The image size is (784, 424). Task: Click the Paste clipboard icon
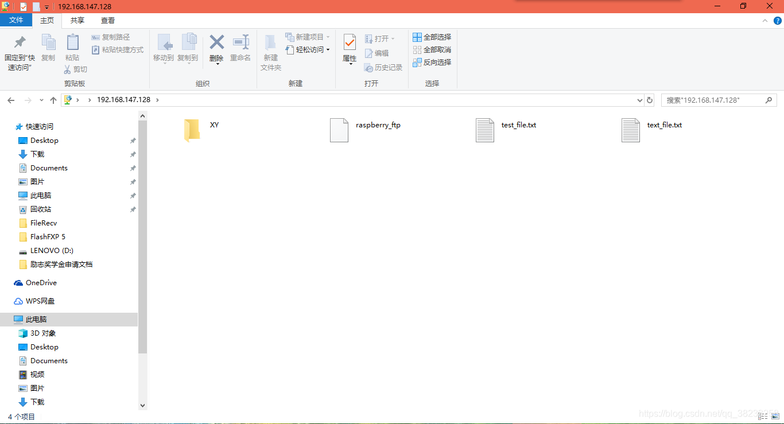72,42
